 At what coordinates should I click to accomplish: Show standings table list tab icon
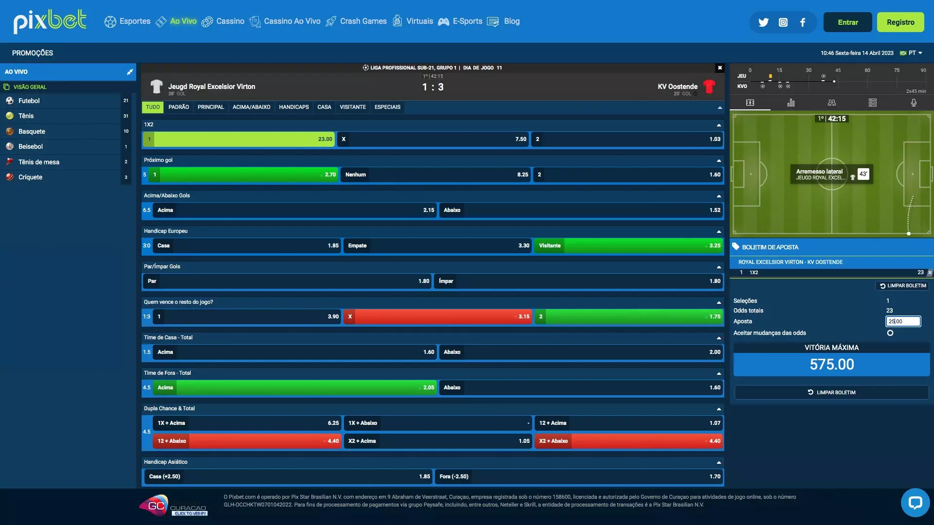pyautogui.click(x=873, y=103)
